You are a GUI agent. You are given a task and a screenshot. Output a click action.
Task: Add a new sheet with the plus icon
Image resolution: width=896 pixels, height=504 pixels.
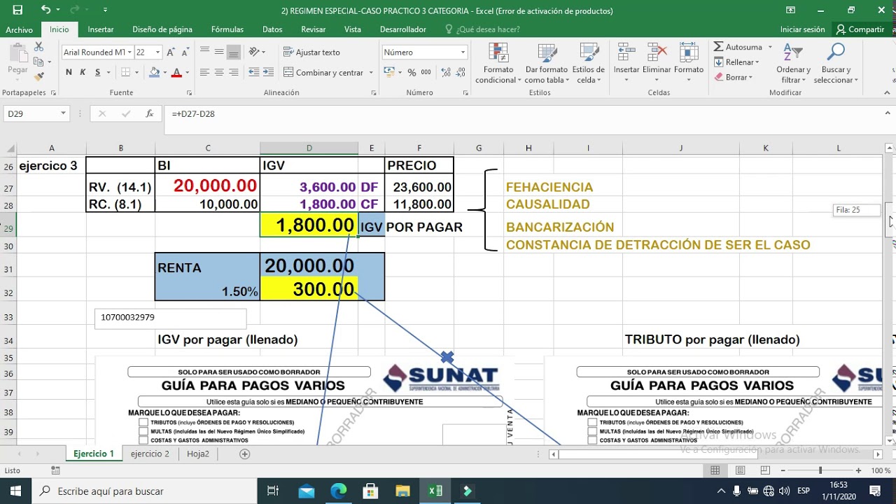click(244, 454)
